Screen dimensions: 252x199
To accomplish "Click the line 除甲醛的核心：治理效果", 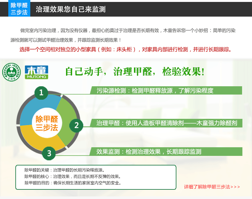I will coord(73,176).
